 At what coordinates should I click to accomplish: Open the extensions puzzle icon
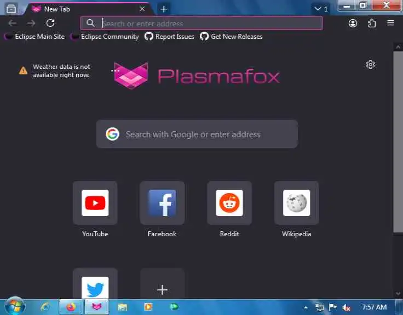[x=372, y=23]
